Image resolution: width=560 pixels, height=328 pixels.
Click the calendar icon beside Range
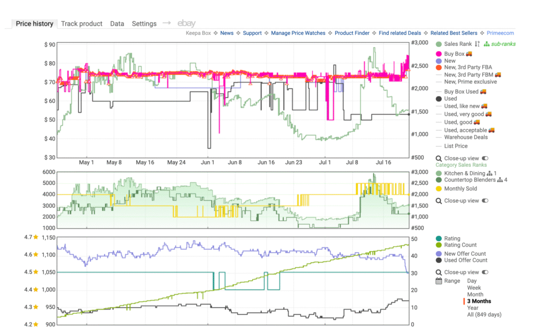tap(439, 281)
